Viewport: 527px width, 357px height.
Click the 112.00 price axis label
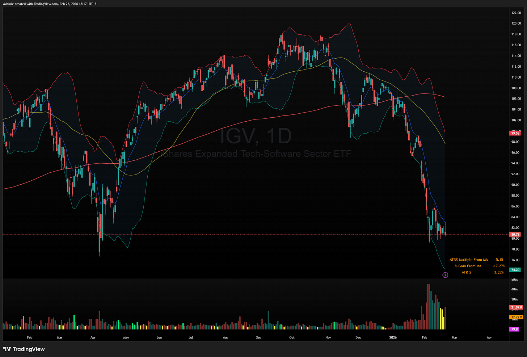point(516,67)
